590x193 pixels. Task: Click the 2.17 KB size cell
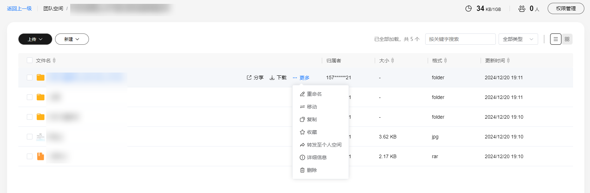pyautogui.click(x=387, y=156)
